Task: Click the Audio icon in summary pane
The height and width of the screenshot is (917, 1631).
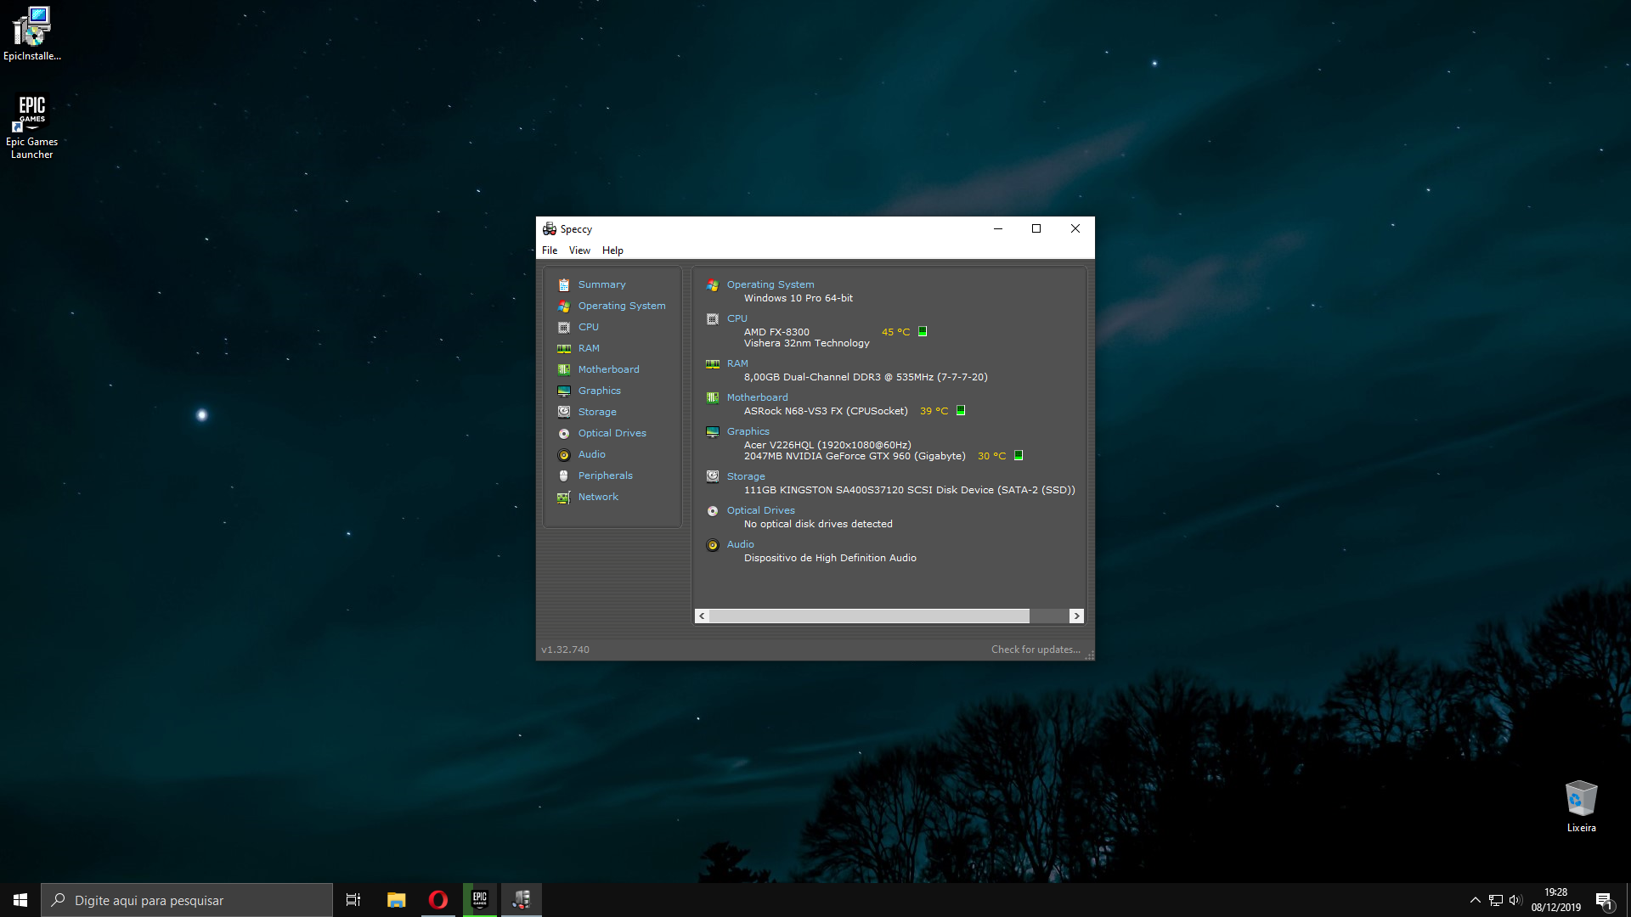Action: 713,545
